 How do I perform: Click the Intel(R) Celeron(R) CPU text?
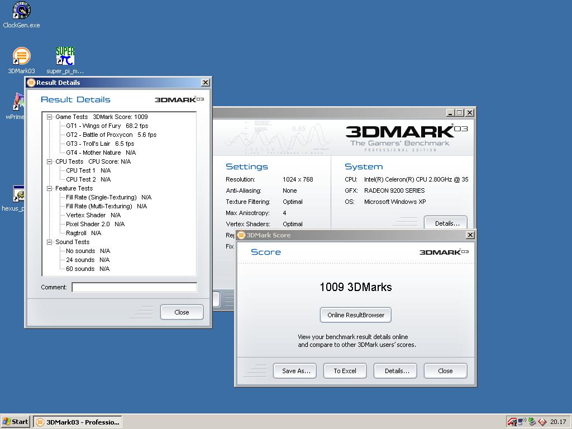[x=416, y=179]
